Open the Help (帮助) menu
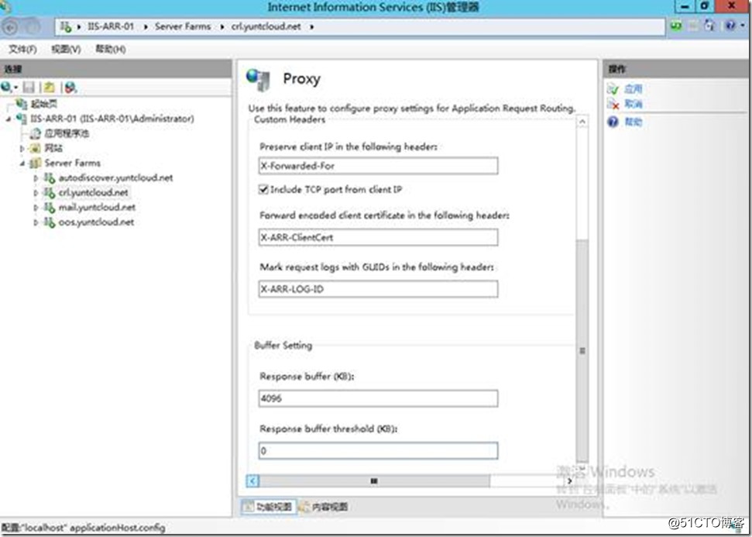The width and height of the screenshot is (752, 537). click(111, 49)
